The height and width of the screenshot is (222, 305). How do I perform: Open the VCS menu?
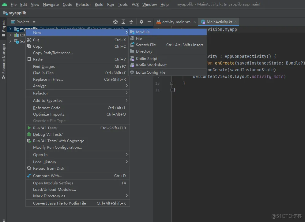coord(135,4)
